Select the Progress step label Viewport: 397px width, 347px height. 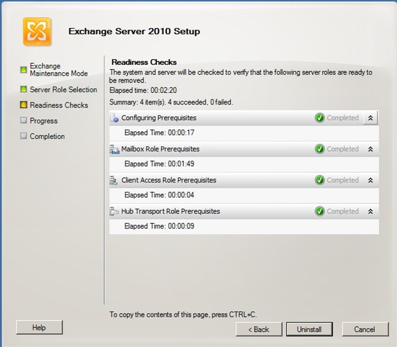[x=44, y=121]
